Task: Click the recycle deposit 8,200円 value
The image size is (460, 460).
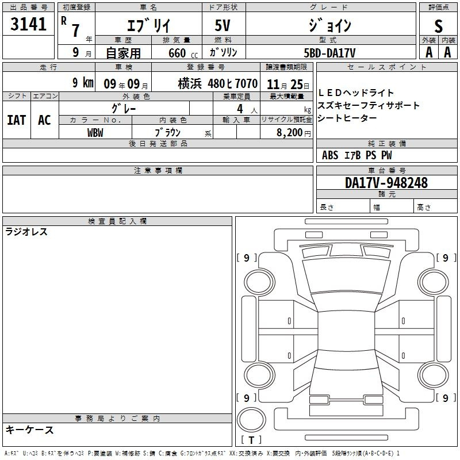Action: click(293, 133)
